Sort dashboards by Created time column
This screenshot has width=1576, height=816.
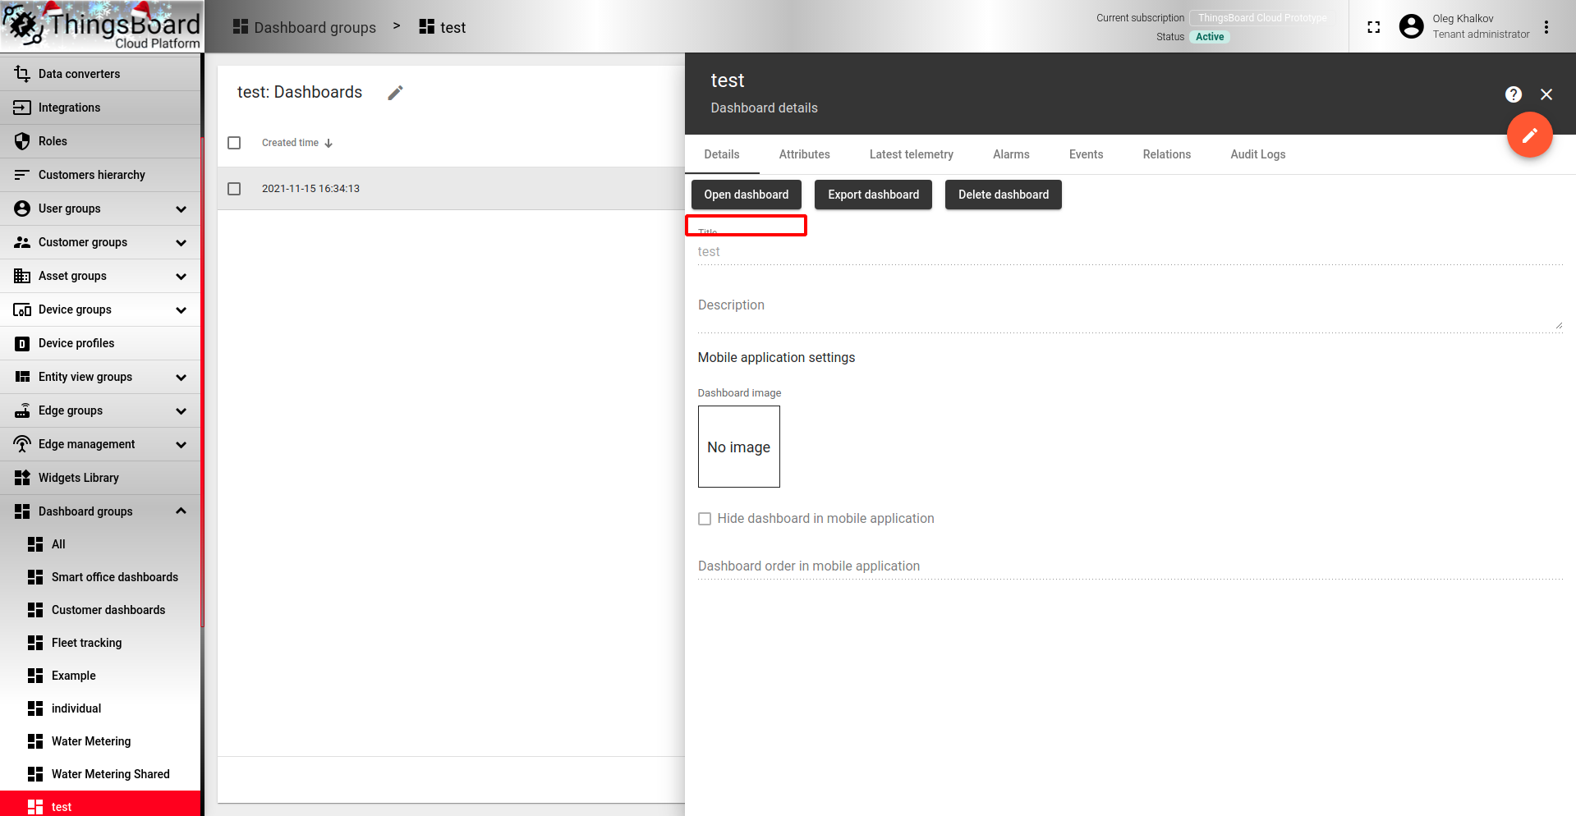coord(290,142)
